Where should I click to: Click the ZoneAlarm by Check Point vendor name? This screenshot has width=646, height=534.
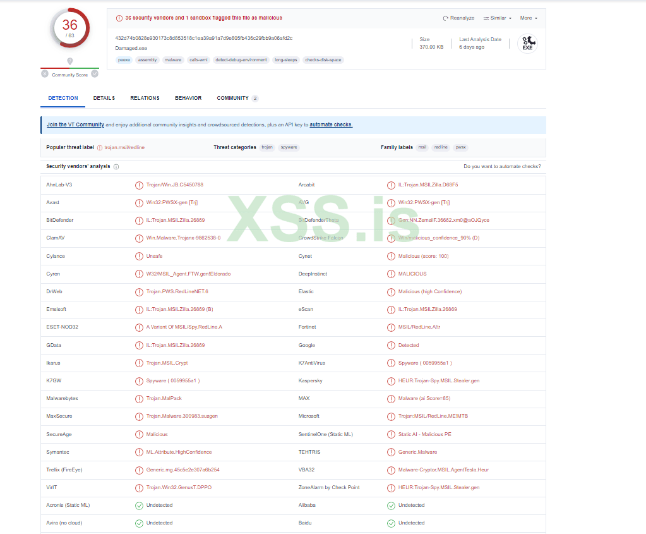[329, 487]
